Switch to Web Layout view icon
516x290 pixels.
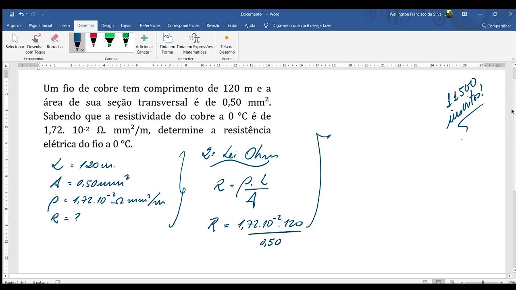pos(452,283)
